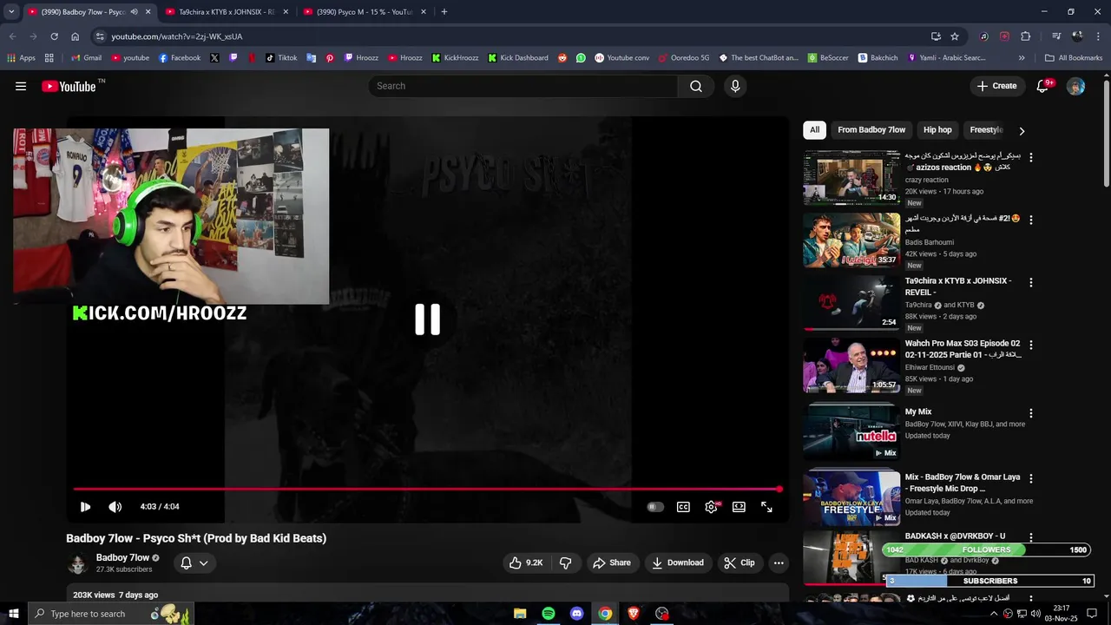Screen dimensions: 1111x625
Task: Switch to the Psyco M - 15 % browser tab
Action: click(365, 12)
